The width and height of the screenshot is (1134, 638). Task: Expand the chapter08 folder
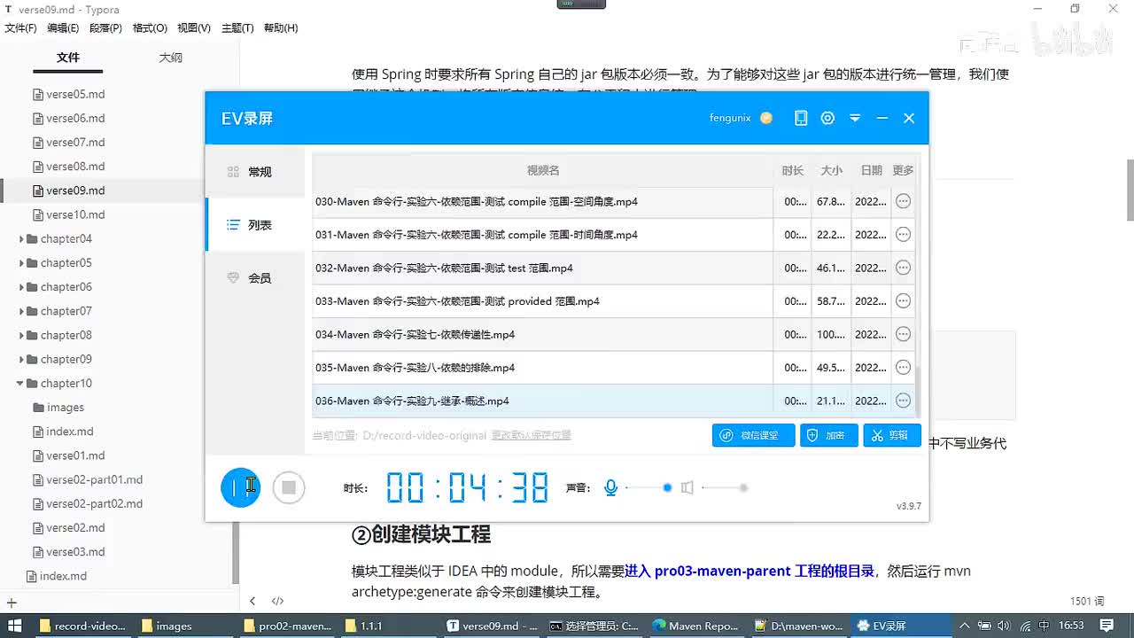pyautogui.click(x=21, y=335)
